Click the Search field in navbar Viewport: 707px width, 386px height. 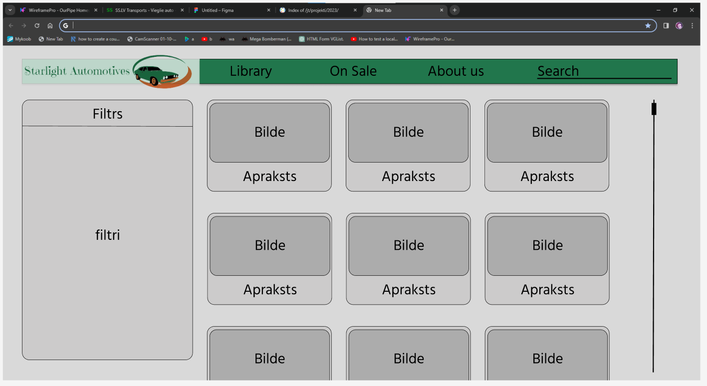pos(604,71)
